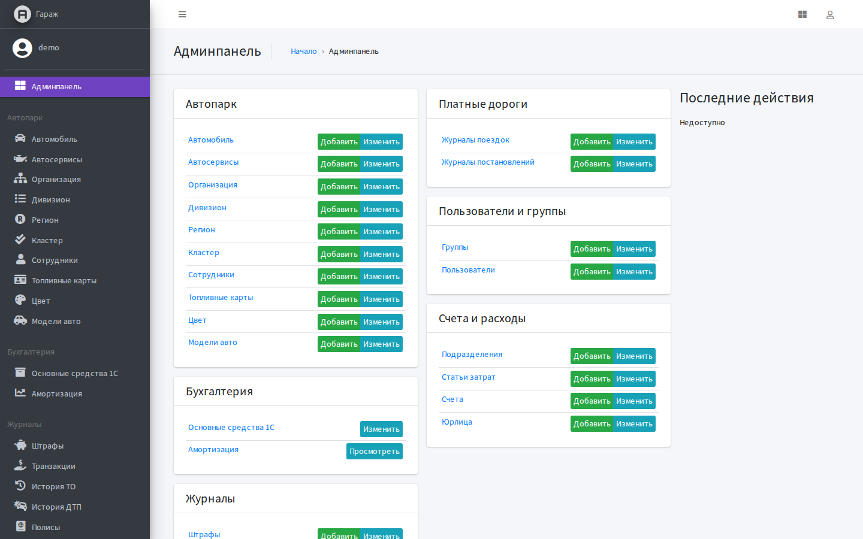Open Полисы in the sidebar
The image size is (863, 539).
click(x=75, y=527)
